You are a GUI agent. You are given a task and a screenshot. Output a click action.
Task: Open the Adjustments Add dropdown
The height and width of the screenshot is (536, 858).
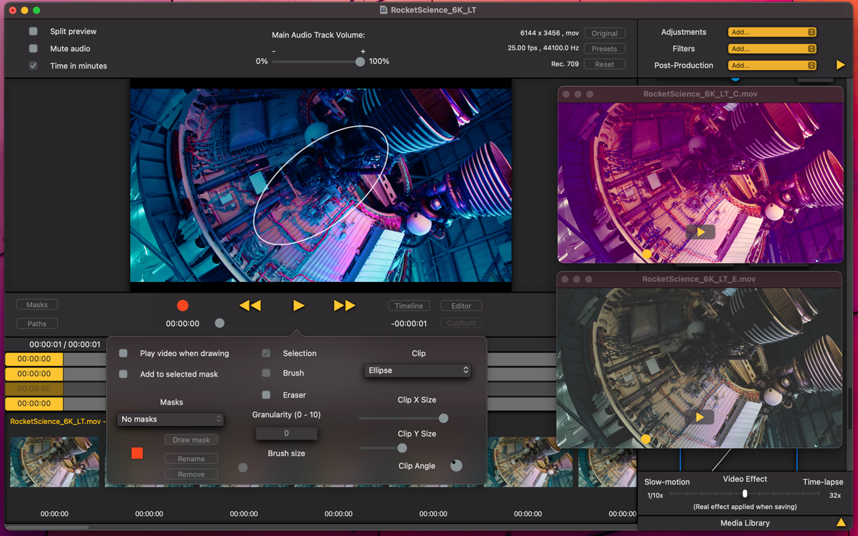pyautogui.click(x=772, y=32)
